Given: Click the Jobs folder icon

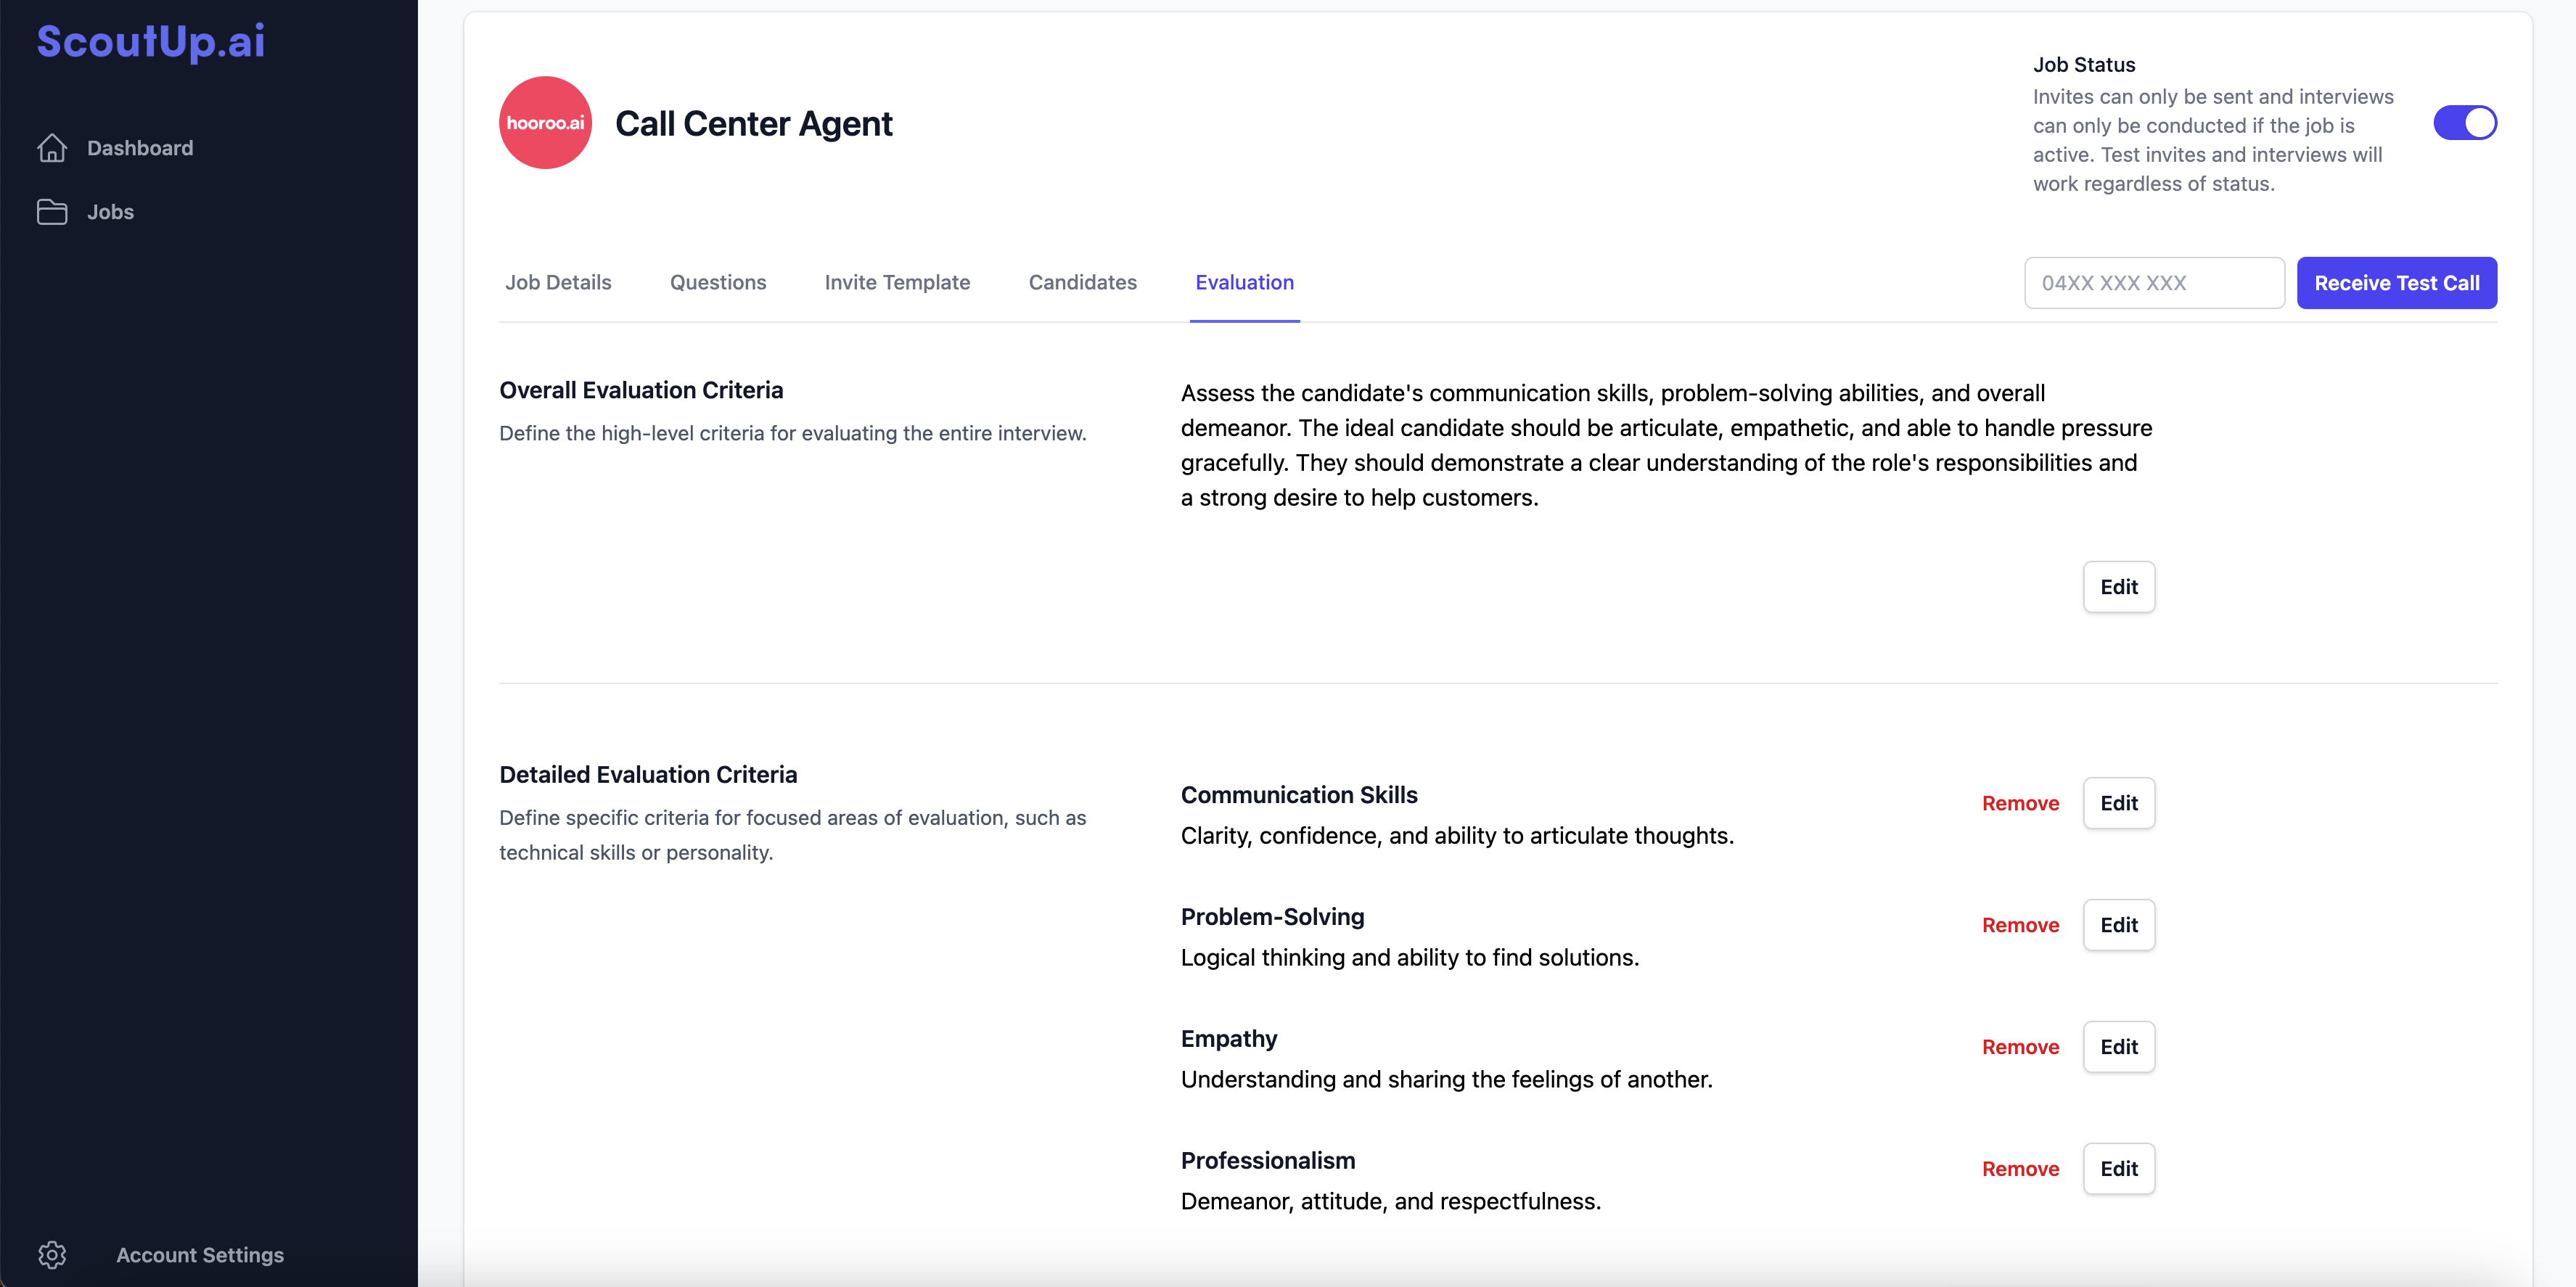Looking at the screenshot, I should coord(52,212).
